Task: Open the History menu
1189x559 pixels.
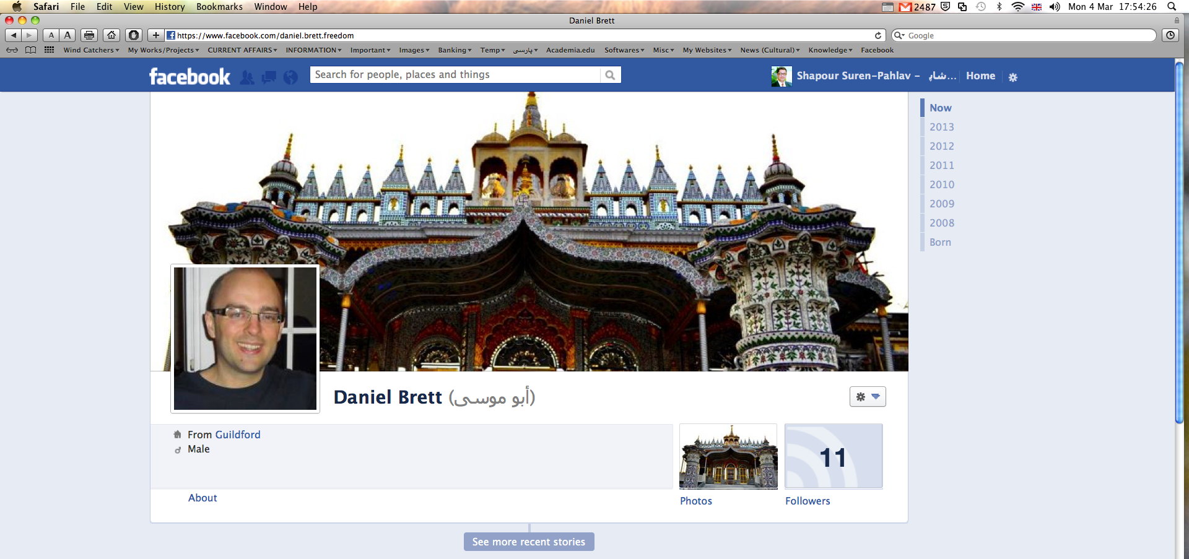Action: point(169,7)
